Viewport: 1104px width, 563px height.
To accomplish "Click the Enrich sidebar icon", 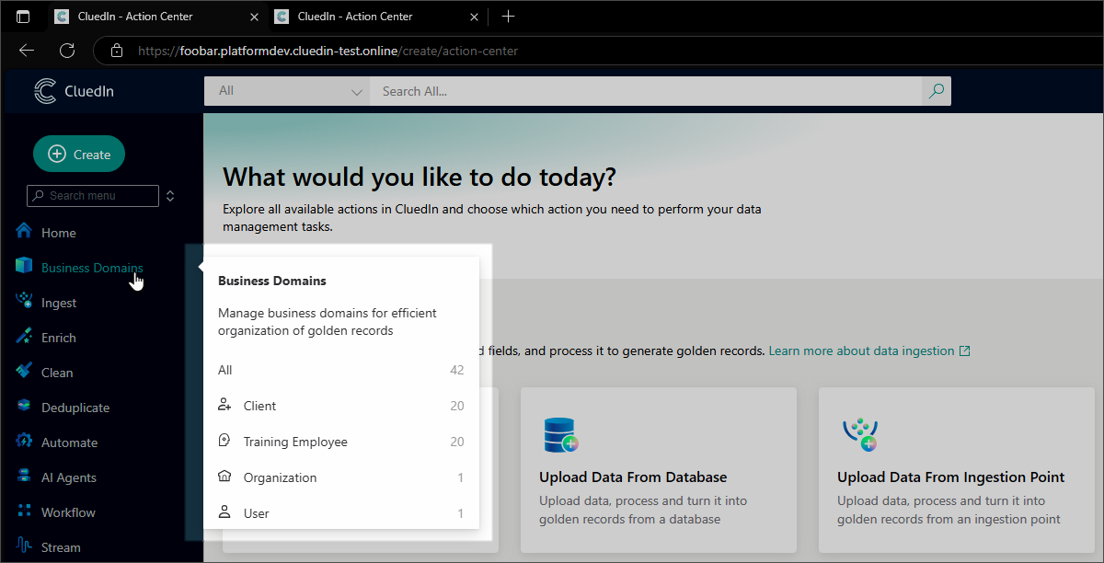I will 24,337.
